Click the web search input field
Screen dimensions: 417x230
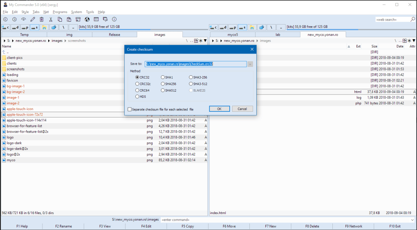(x=392, y=19)
